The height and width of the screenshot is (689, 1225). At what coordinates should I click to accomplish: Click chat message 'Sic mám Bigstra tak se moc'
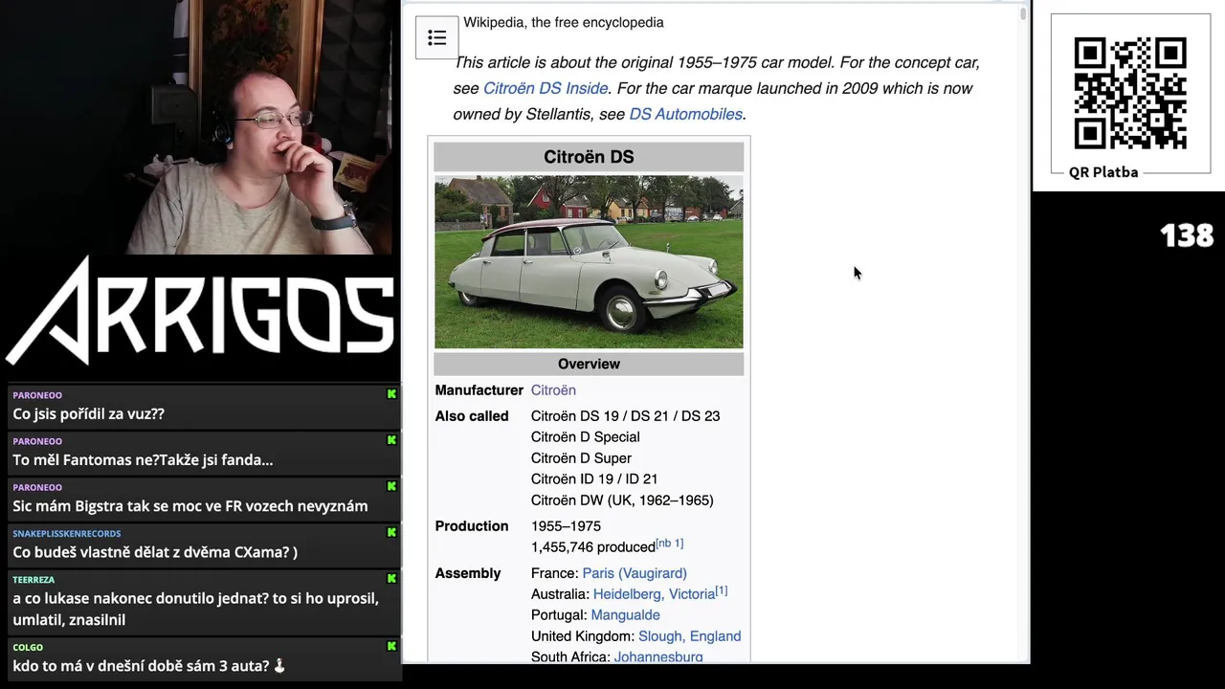tap(190, 505)
